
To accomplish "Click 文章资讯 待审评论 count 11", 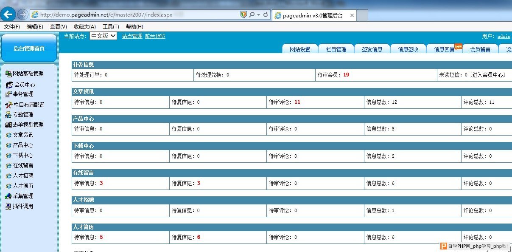I will 297,102.
